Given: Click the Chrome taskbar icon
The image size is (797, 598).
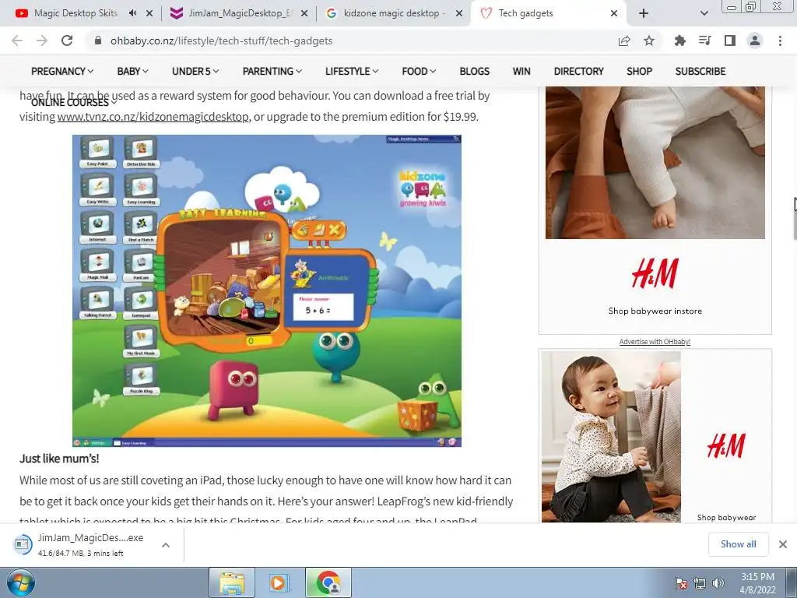Looking at the screenshot, I should [x=328, y=582].
